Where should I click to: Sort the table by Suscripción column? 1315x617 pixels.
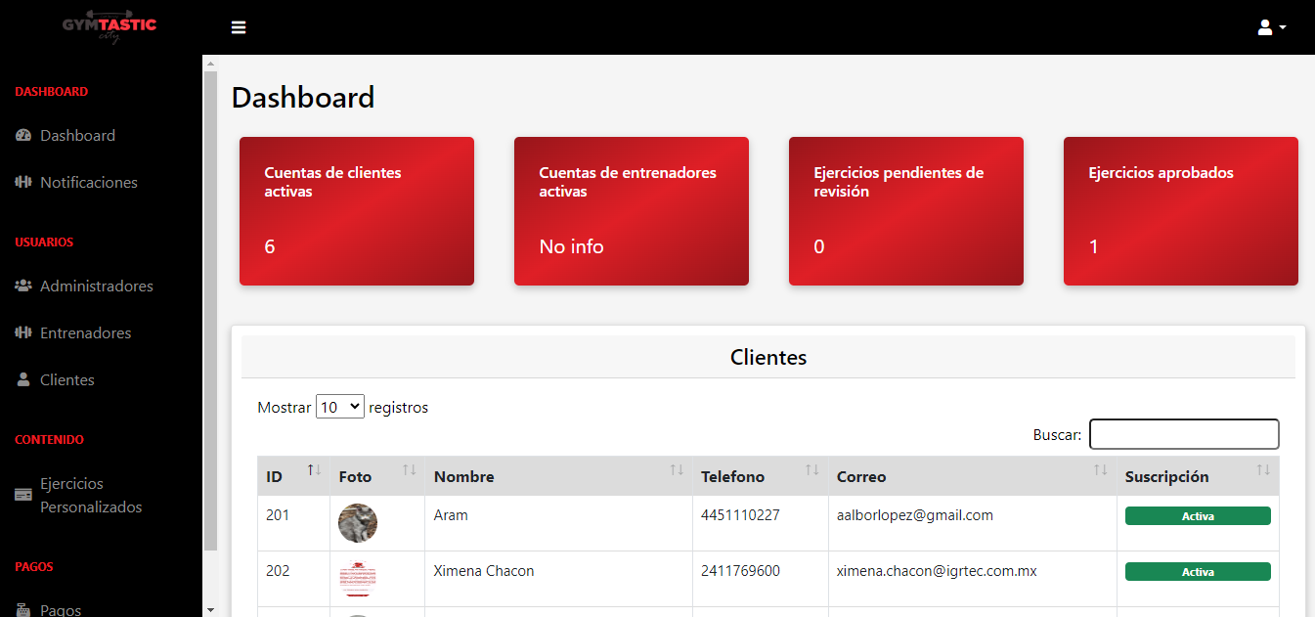point(1197,476)
